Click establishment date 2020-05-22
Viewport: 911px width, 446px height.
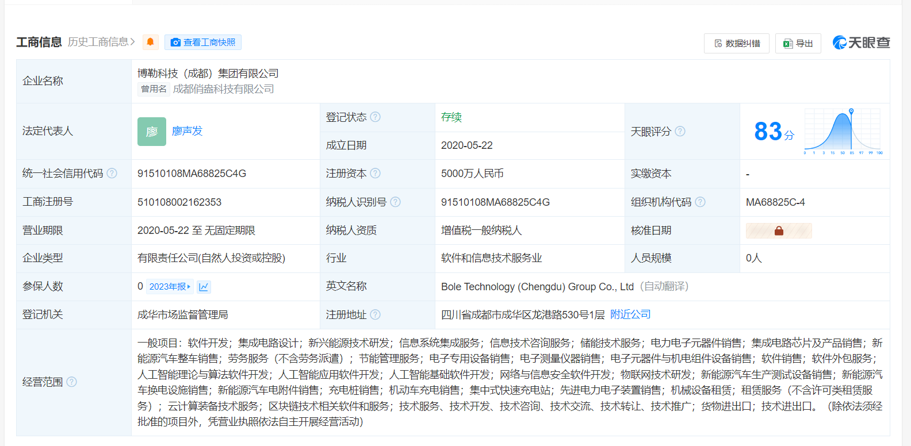coord(467,145)
